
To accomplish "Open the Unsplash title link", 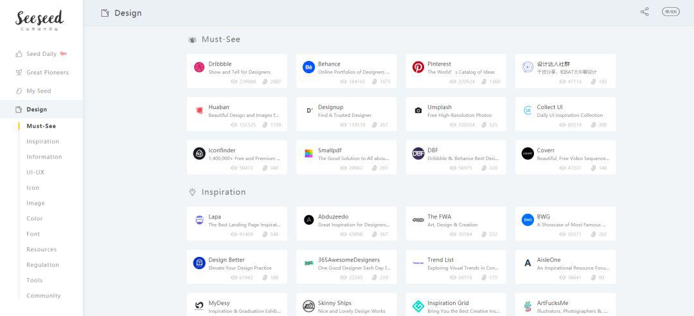I will 440,107.
